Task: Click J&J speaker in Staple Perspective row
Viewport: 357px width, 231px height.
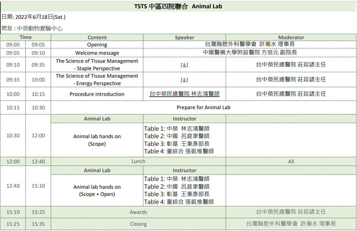Action: click(x=184, y=65)
